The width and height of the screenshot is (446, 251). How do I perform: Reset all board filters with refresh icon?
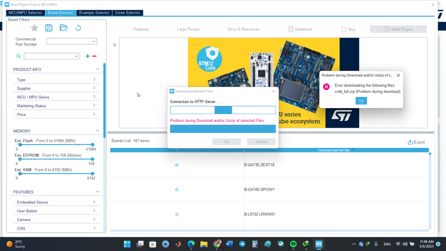click(x=78, y=28)
